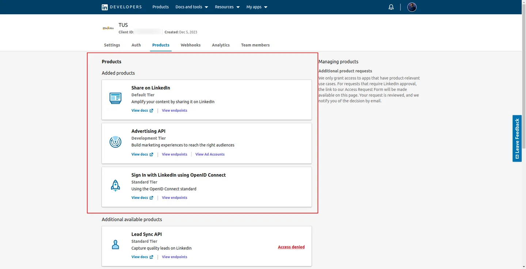This screenshot has width=526, height=269.
Task: Click the Leave Feedback side button
Action: [x=517, y=138]
